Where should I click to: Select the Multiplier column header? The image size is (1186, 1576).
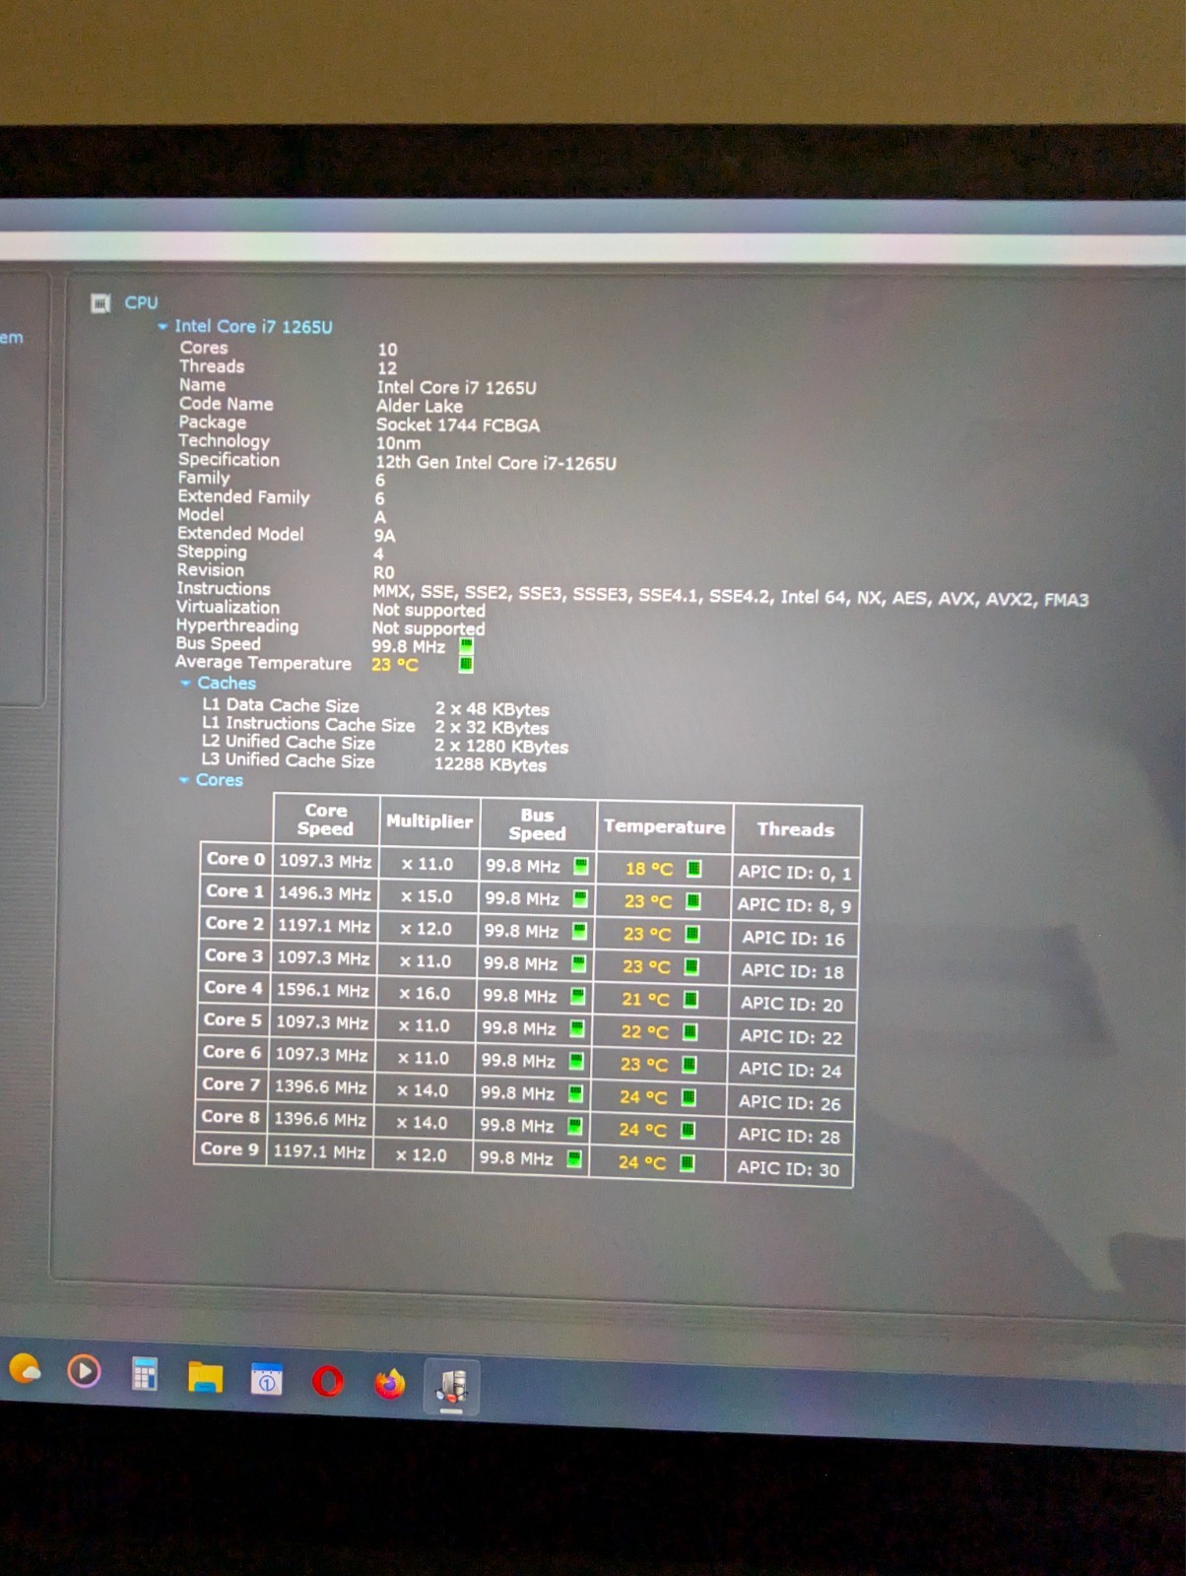429,821
